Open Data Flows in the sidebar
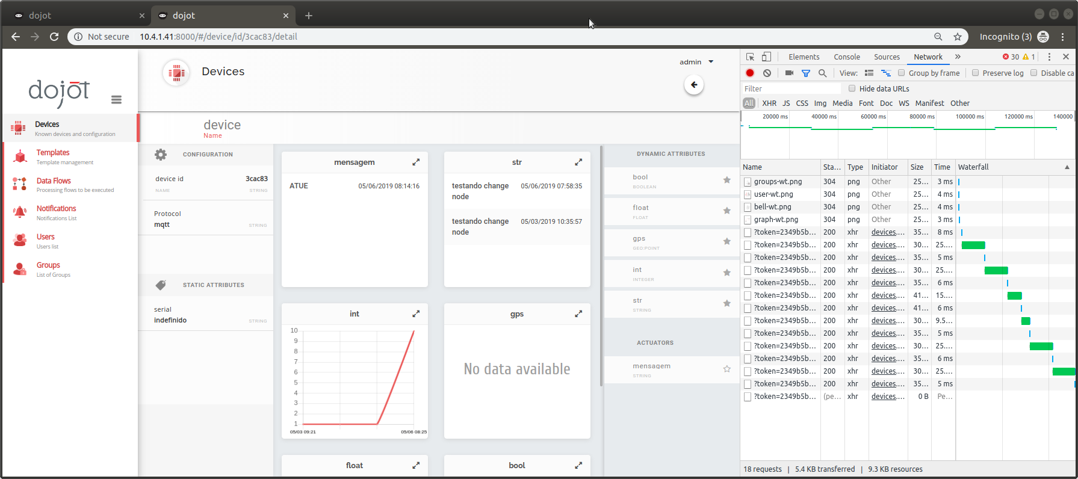 click(70, 185)
